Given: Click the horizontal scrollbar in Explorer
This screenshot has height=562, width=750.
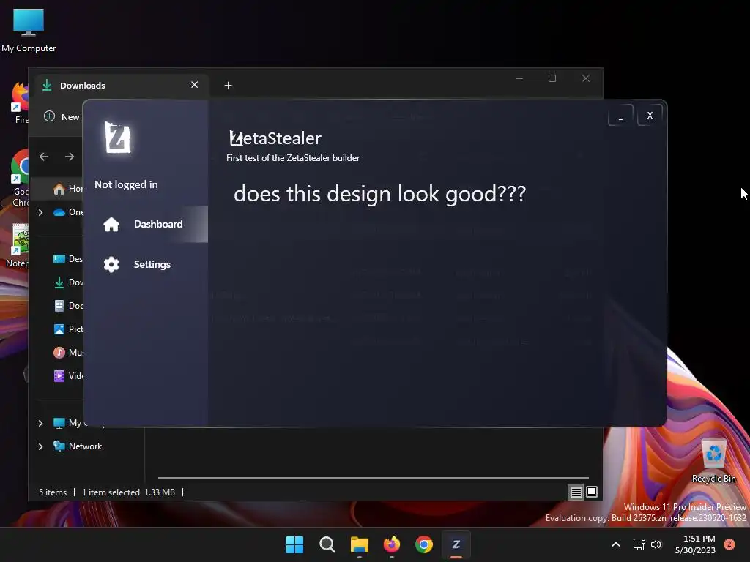Looking at the screenshot, I should tap(373, 477).
